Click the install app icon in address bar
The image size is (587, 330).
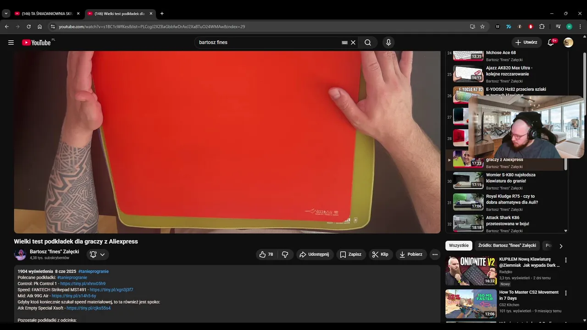pos(472,27)
